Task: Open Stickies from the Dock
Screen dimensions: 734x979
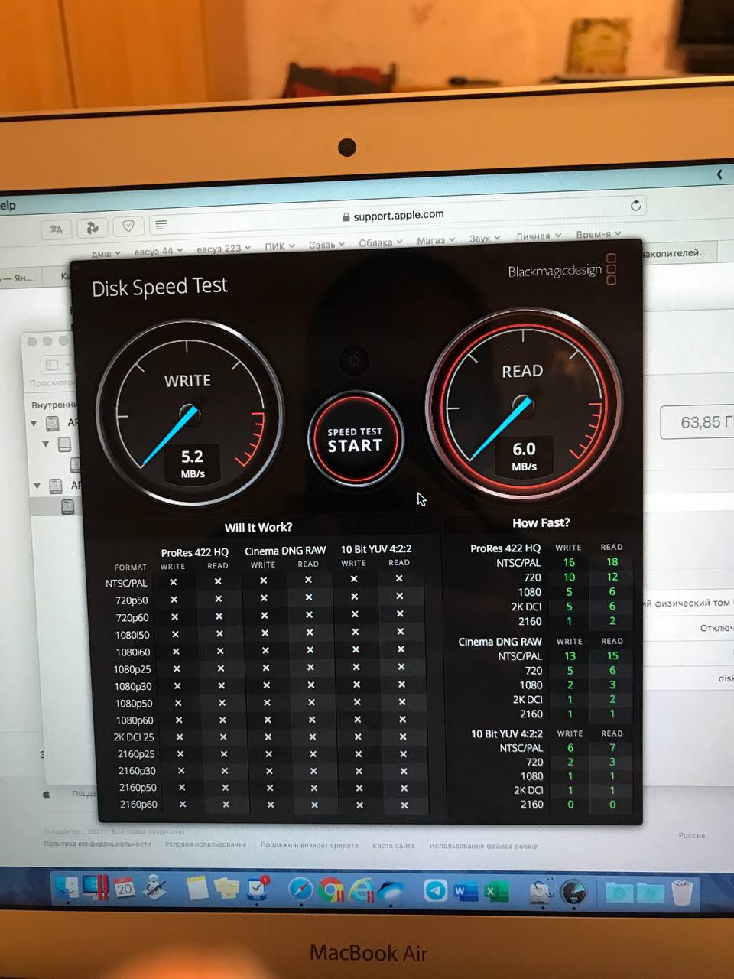Action: click(226, 888)
